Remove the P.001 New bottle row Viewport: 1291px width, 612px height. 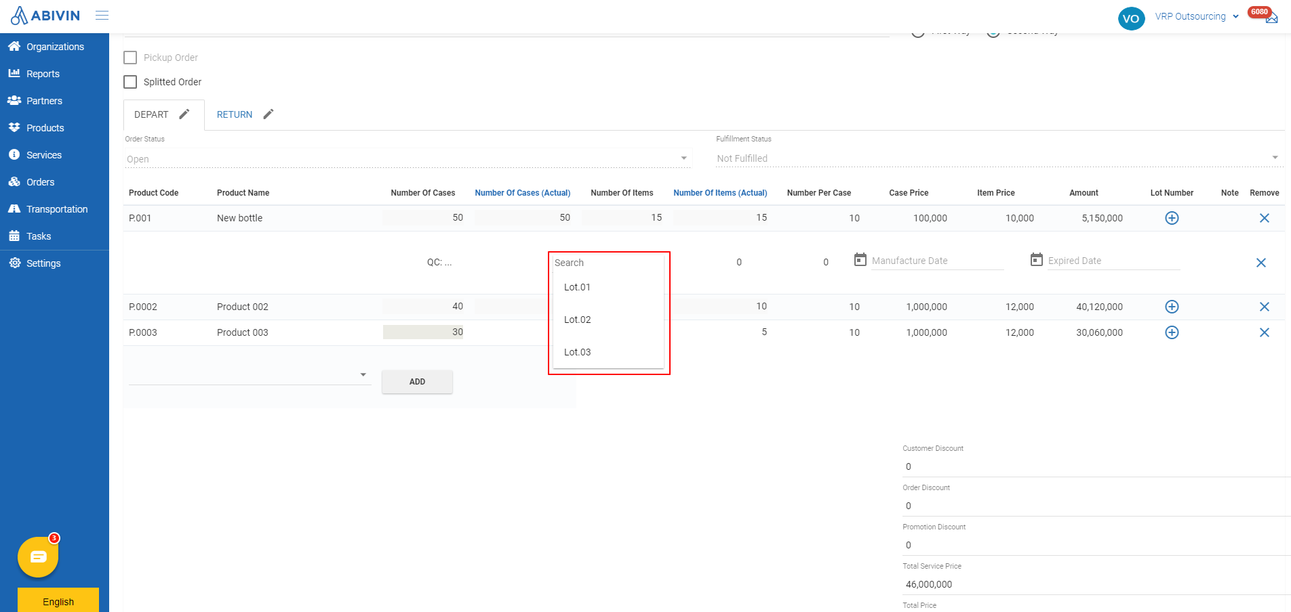1265,218
